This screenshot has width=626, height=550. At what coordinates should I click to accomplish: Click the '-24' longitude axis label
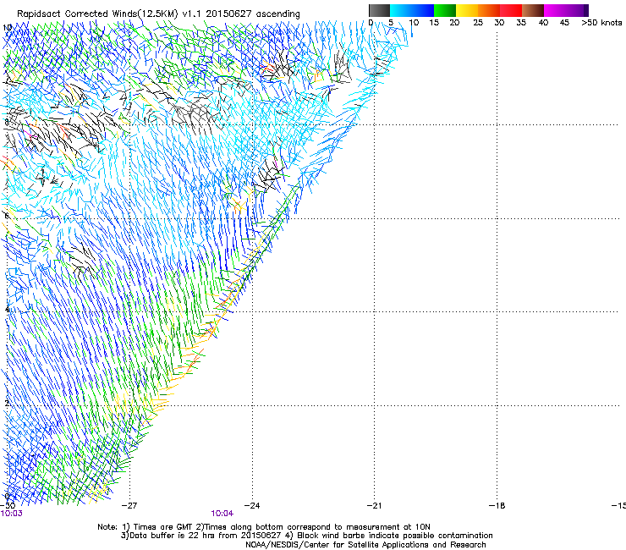coord(252,506)
